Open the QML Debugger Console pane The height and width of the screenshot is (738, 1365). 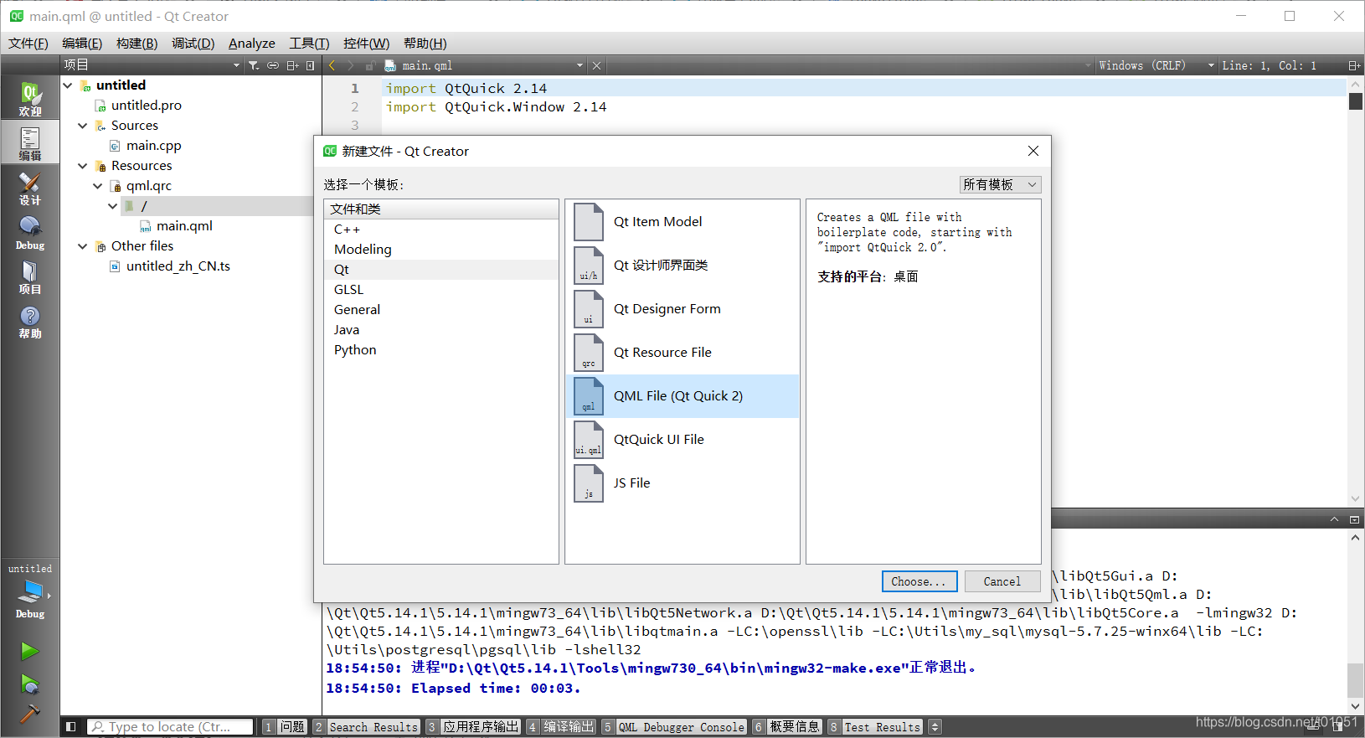pyautogui.click(x=674, y=727)
